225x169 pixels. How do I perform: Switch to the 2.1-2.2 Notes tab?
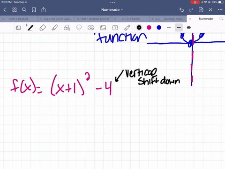[131, 19]
